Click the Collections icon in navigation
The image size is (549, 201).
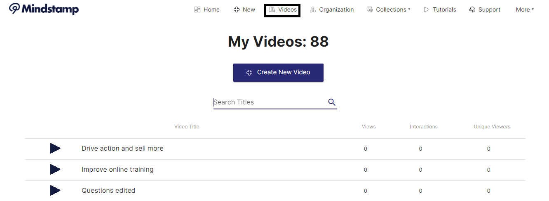point(370,9)
